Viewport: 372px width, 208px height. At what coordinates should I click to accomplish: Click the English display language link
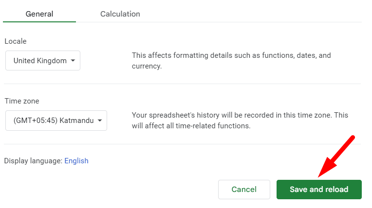pos(76,161)
